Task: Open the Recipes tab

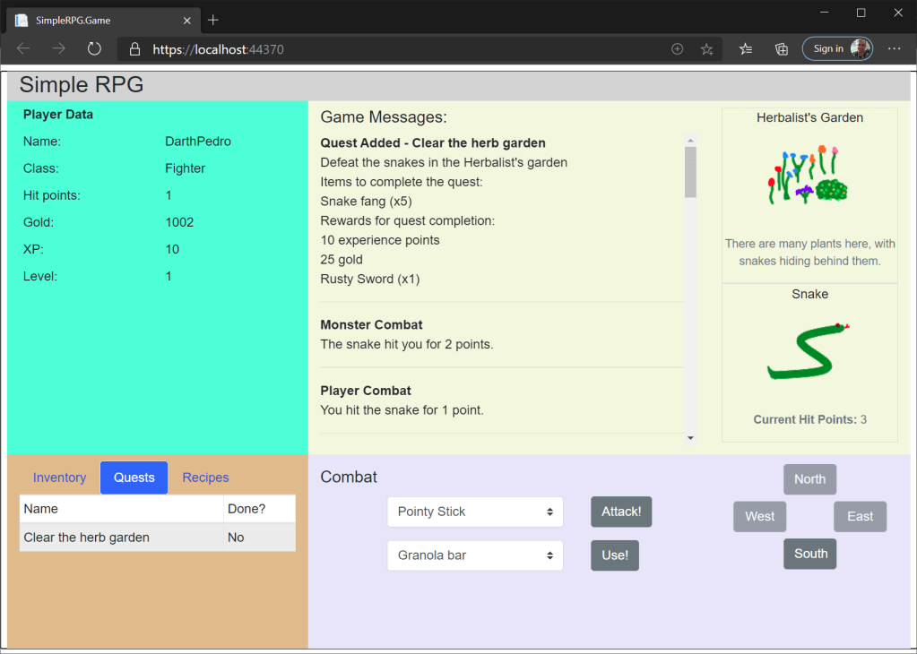Action: (x=205, y=478)
